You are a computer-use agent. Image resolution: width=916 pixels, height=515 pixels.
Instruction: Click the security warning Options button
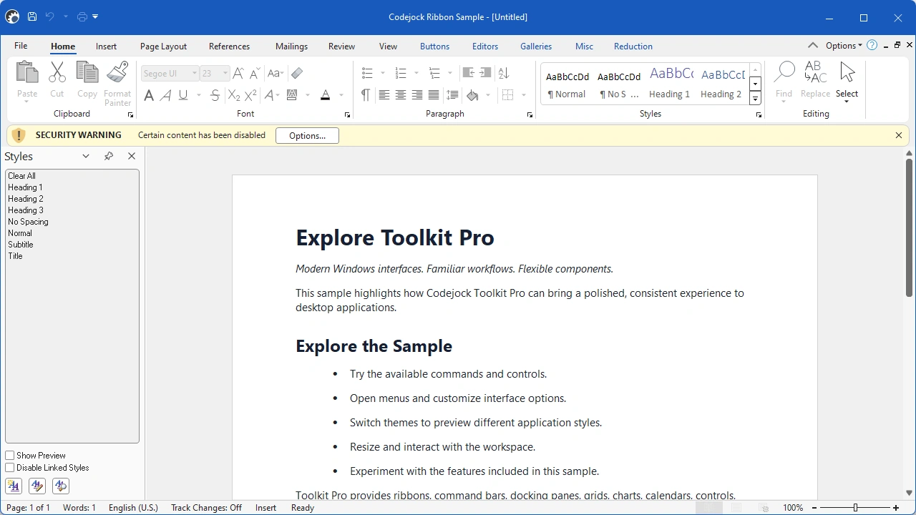tap(307, 135)
